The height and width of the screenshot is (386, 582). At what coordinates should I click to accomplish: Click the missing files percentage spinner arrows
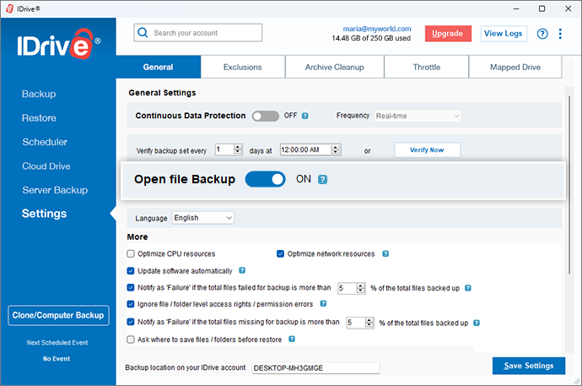coord(369,323)
